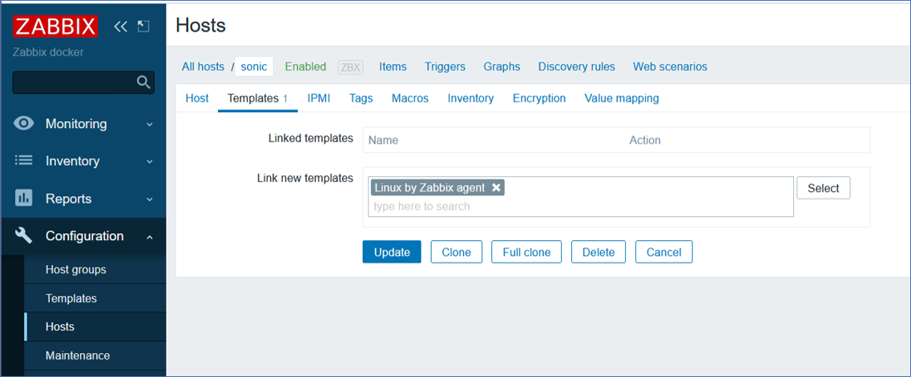Expand the Monitoring menu chevron
911x377 pixels.
point(149,124)
